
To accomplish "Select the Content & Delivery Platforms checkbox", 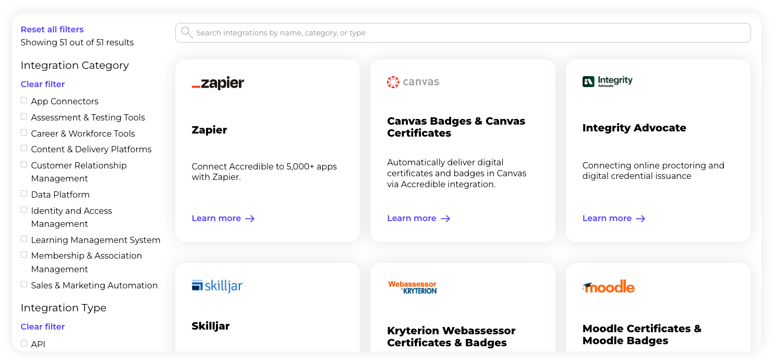I will point(24,148).
